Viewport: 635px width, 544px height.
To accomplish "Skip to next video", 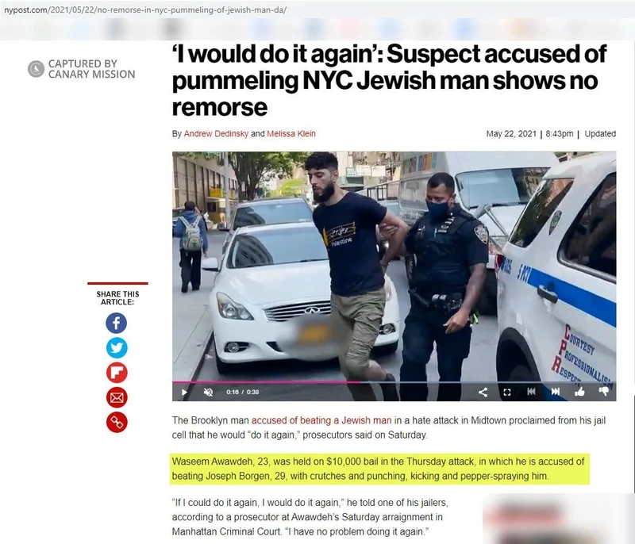I will point(556,392).
